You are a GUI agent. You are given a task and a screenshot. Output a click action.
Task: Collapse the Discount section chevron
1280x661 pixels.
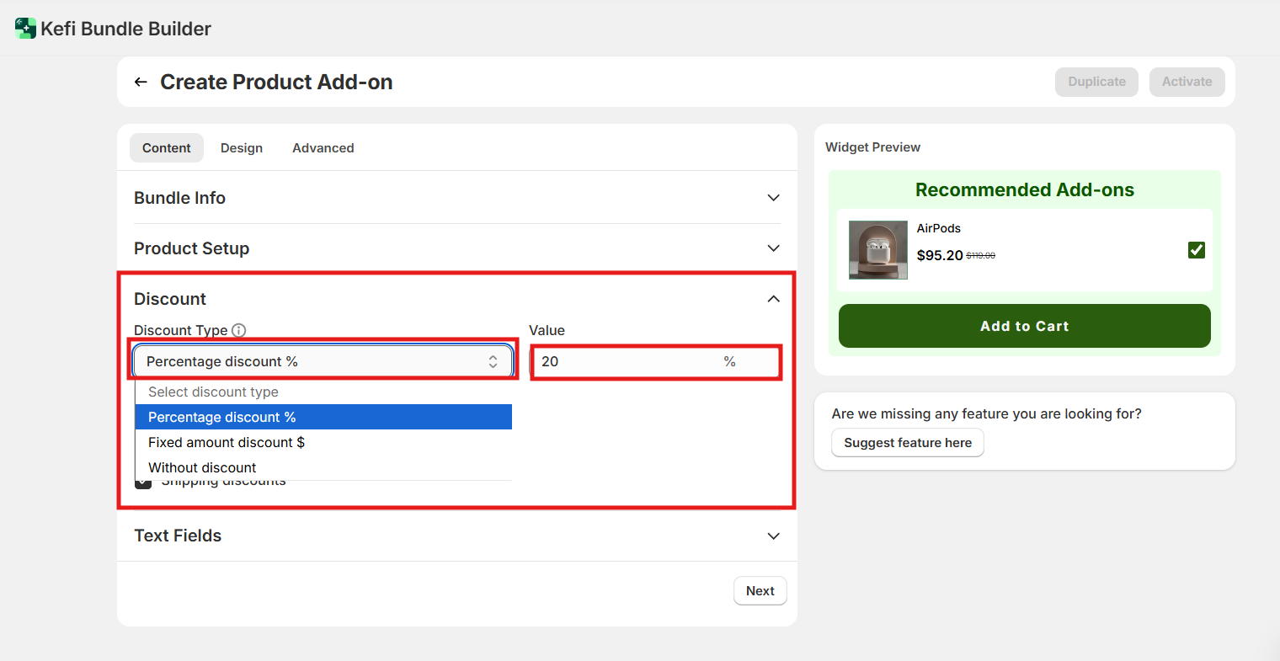(772, 299)
